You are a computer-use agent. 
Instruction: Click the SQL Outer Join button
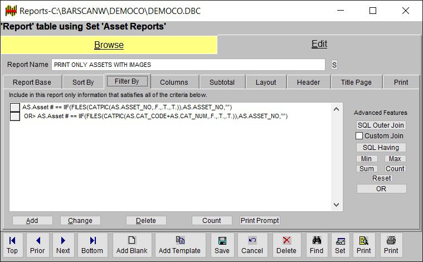[x=381, y=125]
